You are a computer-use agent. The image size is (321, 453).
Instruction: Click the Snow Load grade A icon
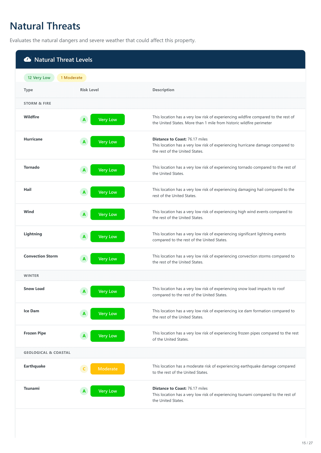point(84,291)
